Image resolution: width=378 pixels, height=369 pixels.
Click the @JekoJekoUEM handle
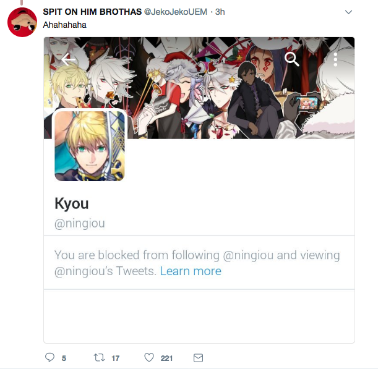[176, 12]
